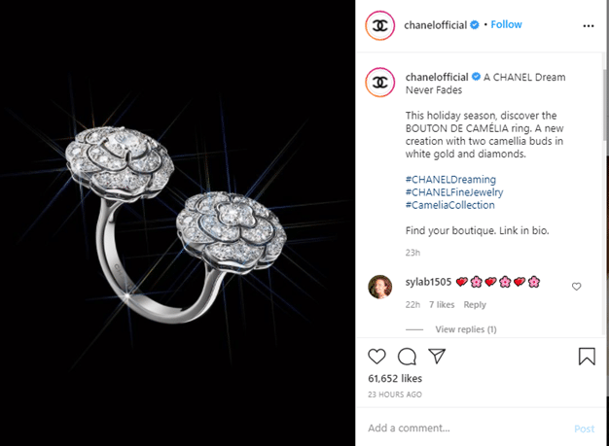Expand View replies (1) under the comment
This screenshot has height=446, width=609.
pos(466,329)
